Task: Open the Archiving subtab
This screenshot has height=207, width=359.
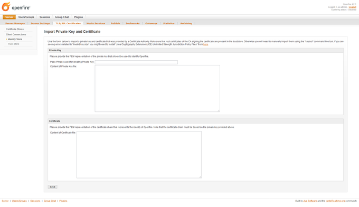Action: 186,23
